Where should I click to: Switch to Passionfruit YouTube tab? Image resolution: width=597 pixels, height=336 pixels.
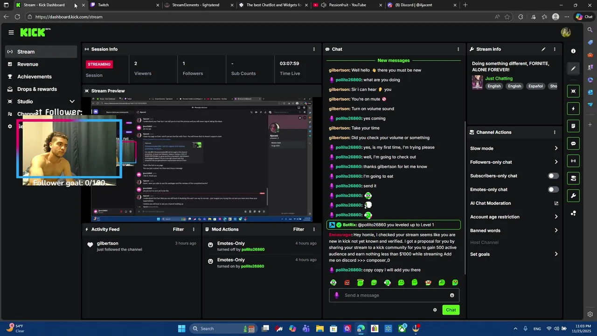(x=347, y=5)
